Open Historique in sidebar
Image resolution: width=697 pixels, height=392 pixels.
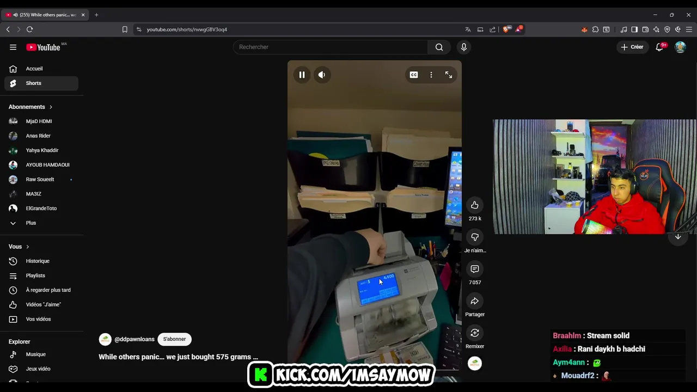coord(41,261)
